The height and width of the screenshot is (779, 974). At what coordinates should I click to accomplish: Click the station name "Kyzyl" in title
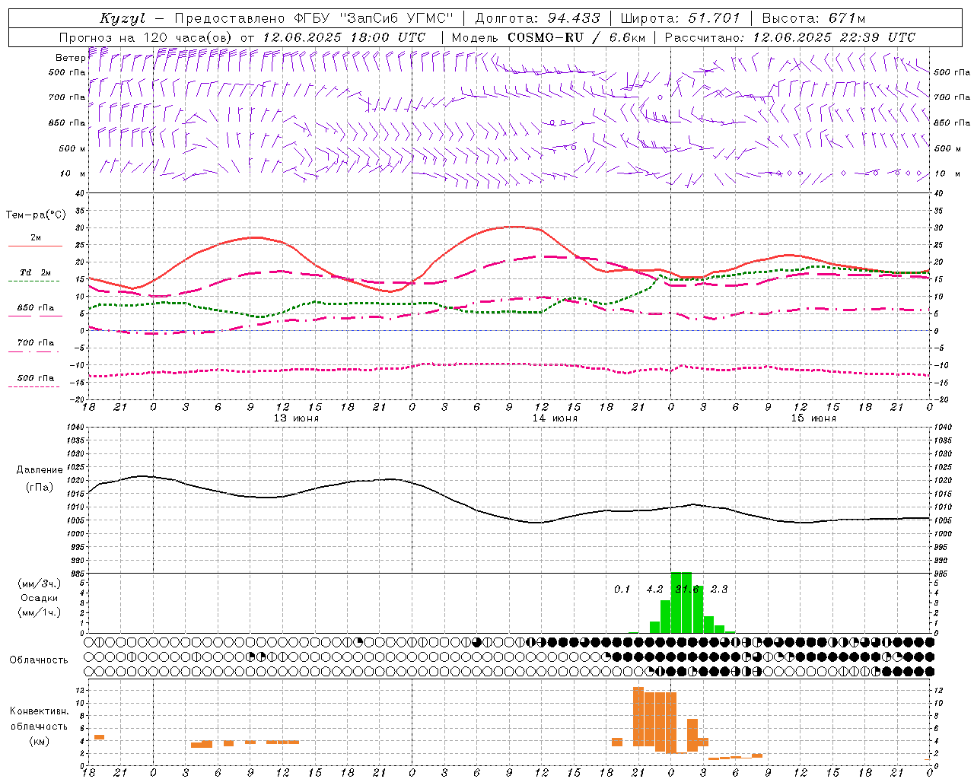coord(123,18)
